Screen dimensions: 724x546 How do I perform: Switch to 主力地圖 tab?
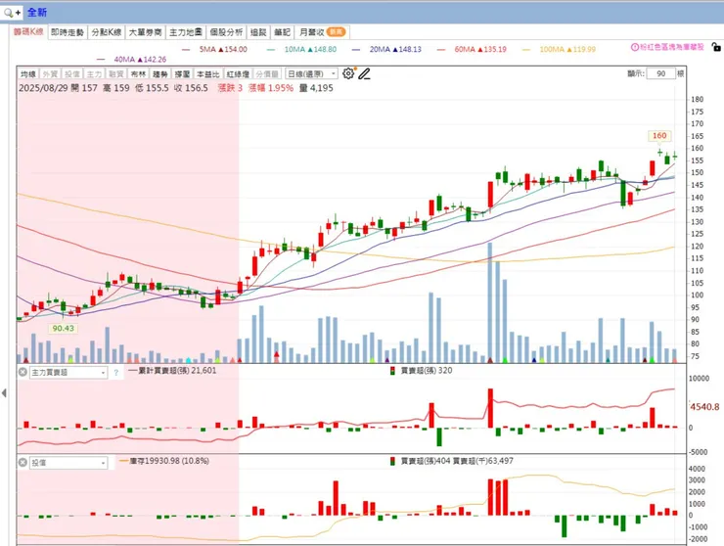[186, 32]
